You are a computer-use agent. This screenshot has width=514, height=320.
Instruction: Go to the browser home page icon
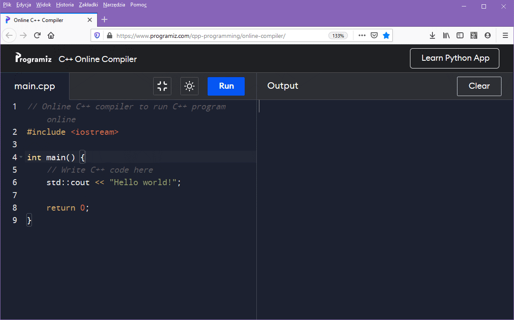click(x=51, y=36)
